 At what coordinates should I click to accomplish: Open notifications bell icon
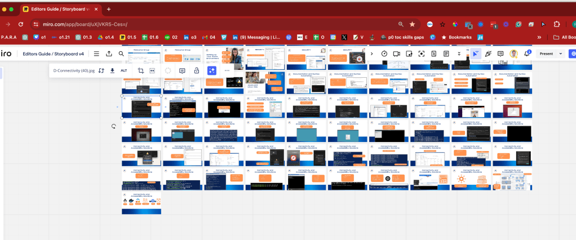click(527, 54)
